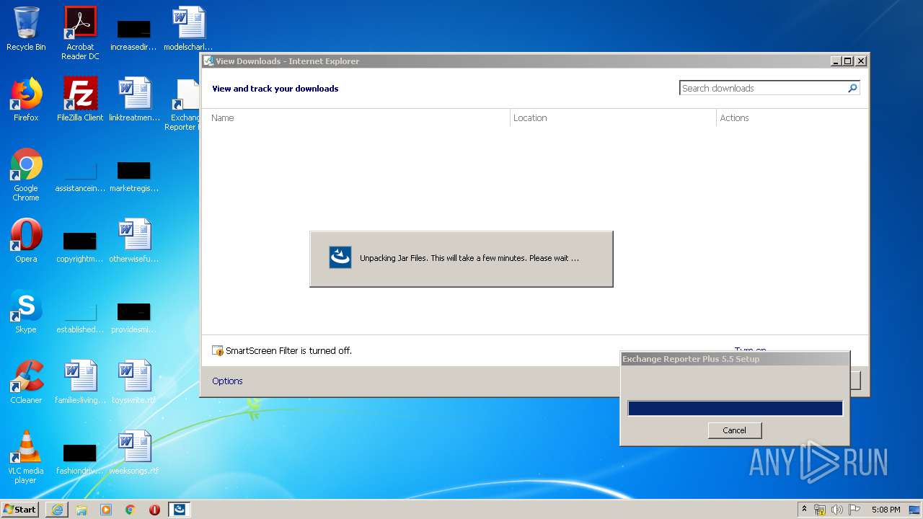Screen dimensions: 923x519
Task: Open the Start menu
Action: tap(19, 510)
